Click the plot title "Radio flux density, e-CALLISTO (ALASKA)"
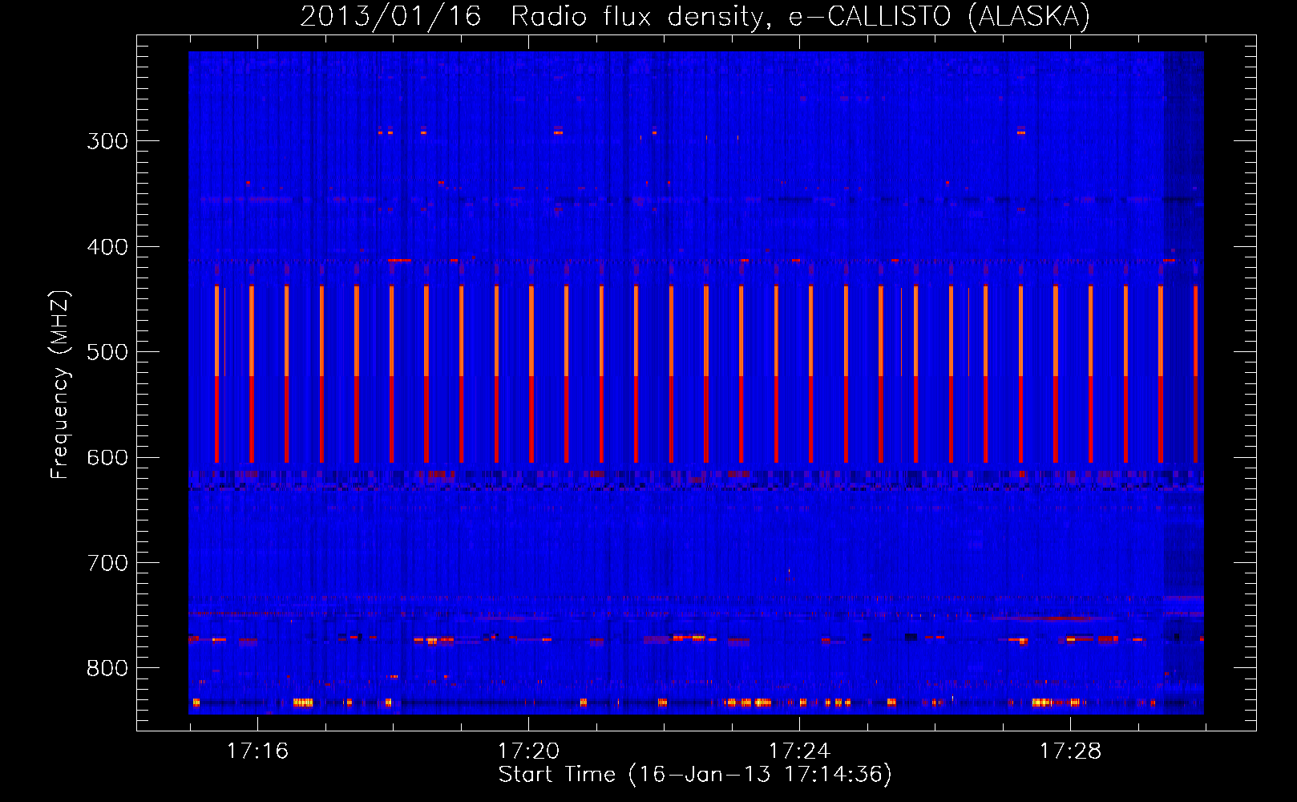Image resolution: width=1297 pixels, height=802 pixels. 801,16
